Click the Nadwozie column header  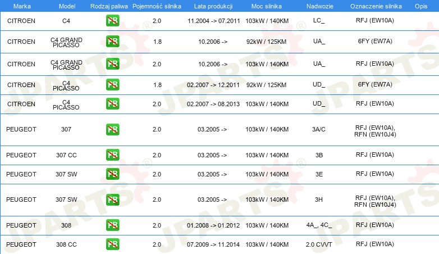[320, 6]
